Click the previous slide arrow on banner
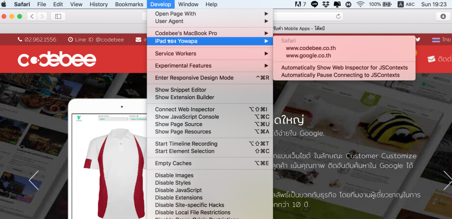This screenshot has height=219, width=452. click(x=34, y=180)
